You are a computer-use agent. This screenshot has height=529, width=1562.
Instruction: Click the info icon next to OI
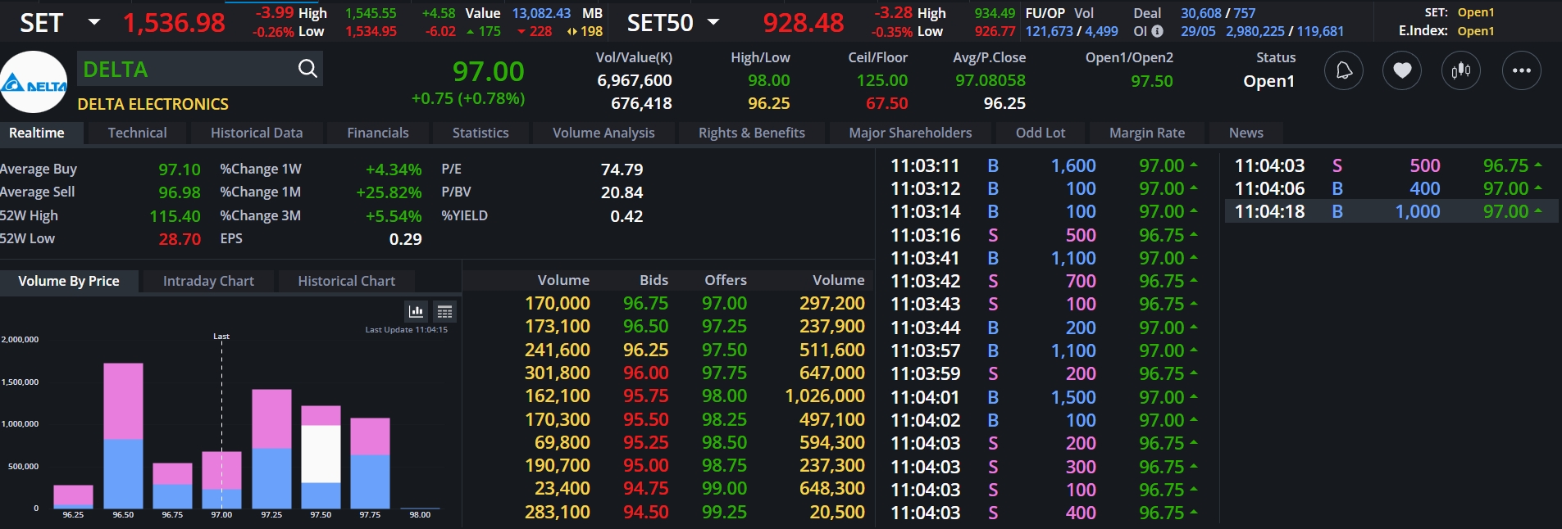click(x=1157, y=31)
